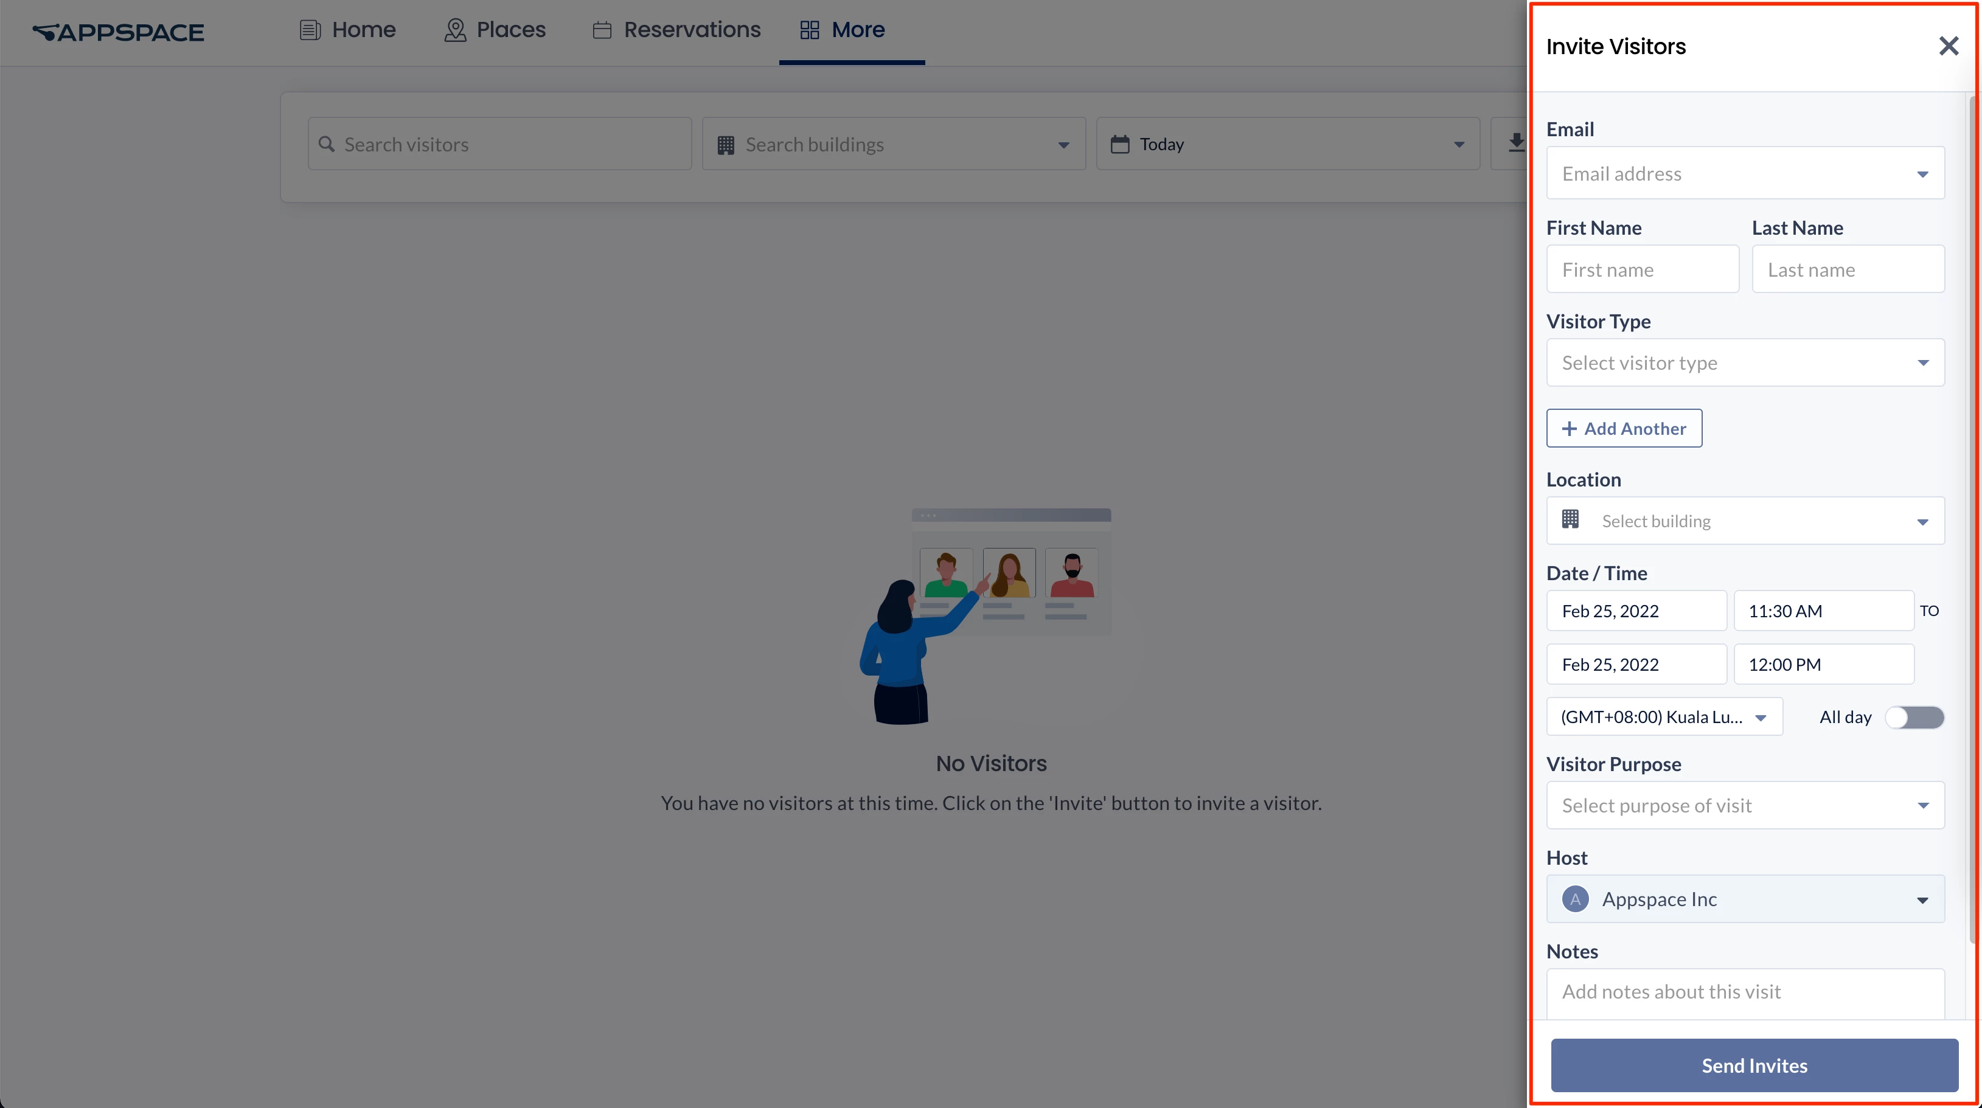Screen dimensions: 1982x1108
Task: Click the building icon in Search buildings
Action: click(726, 145)
